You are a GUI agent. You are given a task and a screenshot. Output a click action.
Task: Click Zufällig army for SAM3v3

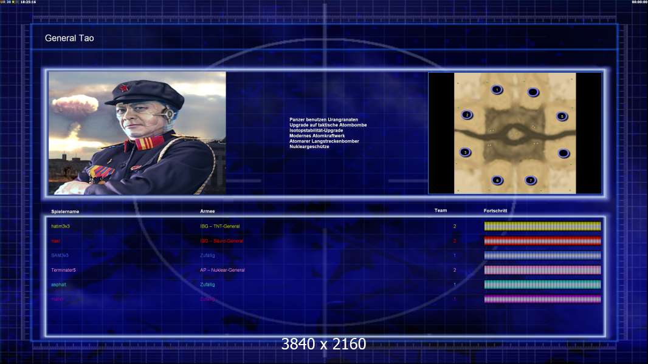coord(207,255)
